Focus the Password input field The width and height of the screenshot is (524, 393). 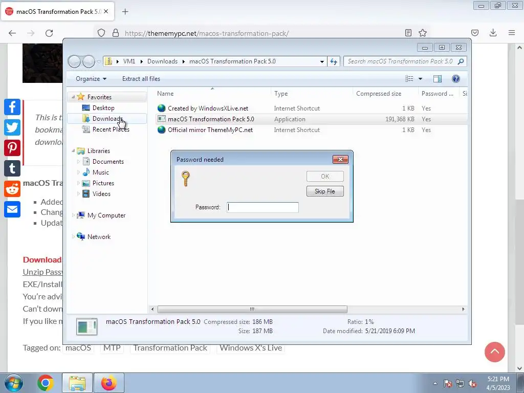click(x=263, y=207)
